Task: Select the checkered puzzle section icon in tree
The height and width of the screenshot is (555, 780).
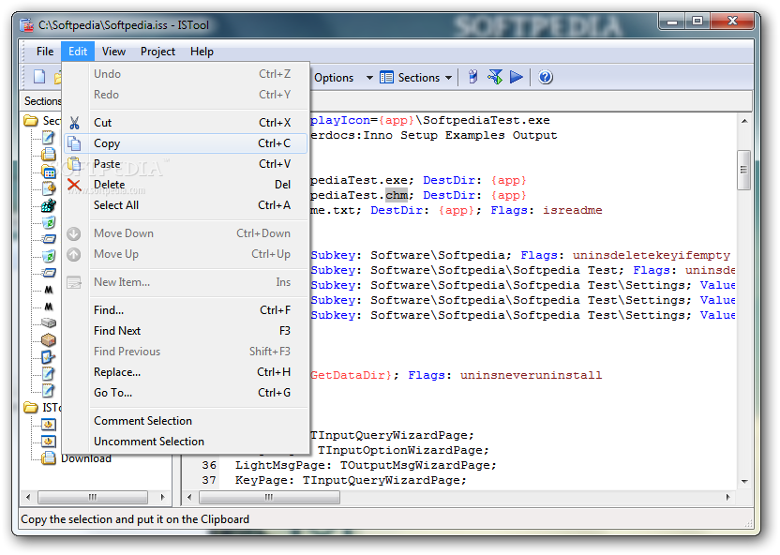Action: (x=49, y=205)
